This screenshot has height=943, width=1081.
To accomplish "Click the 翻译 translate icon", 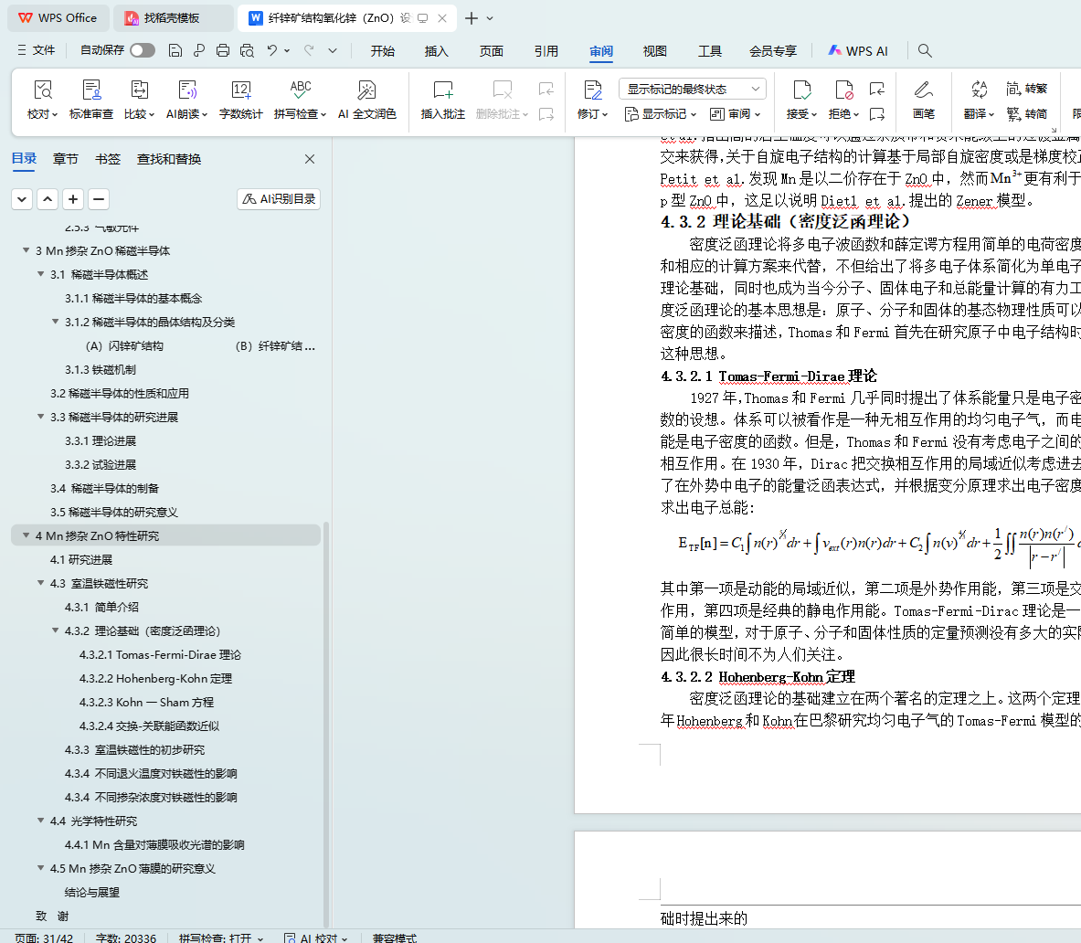I will point(979,90).
